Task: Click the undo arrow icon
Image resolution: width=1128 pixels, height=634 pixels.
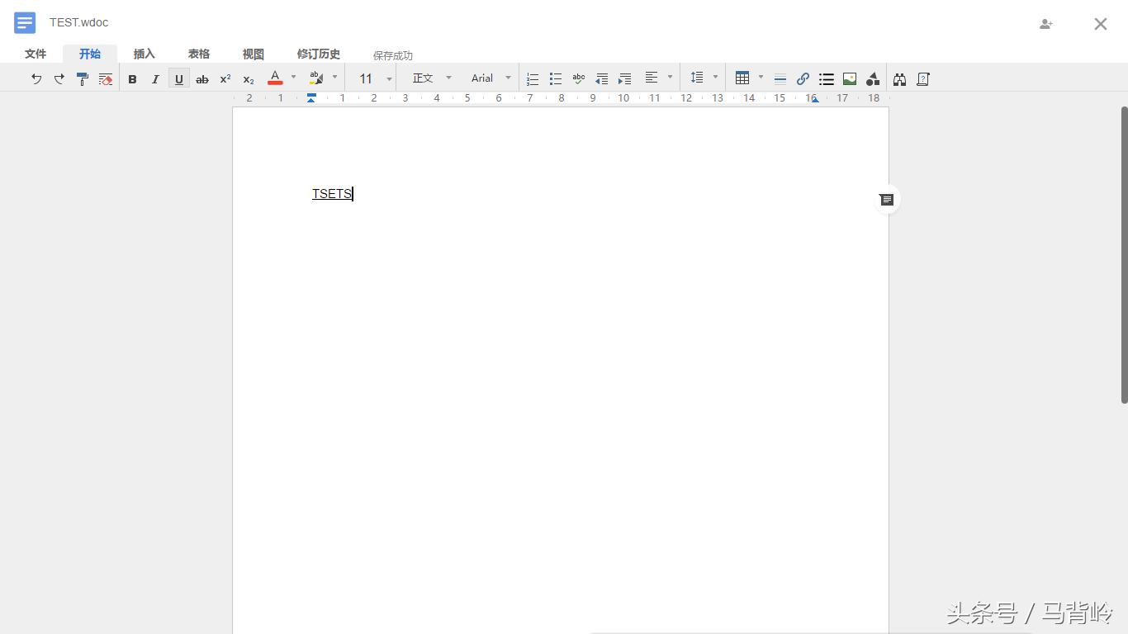Action: pos(36,79)
